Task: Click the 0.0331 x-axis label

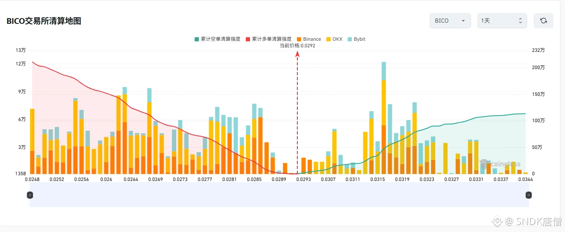Action: (x=476, y=180)
